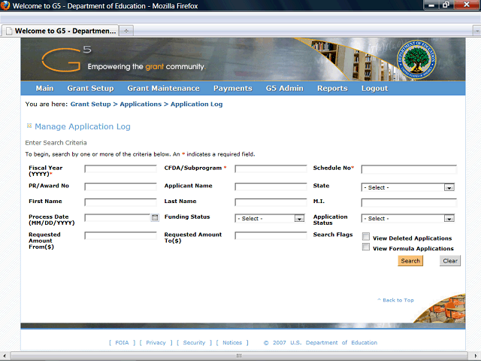
Task: Focus the Schedule No input field
Action: pyautogui.click(x=409, y=169)
